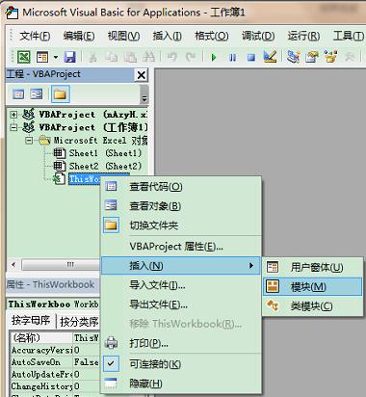Image resolution: width=366 pixels, height=397 pixels.
Task: Close the 工程 - VBAProject panel
Action: [141, 75]
